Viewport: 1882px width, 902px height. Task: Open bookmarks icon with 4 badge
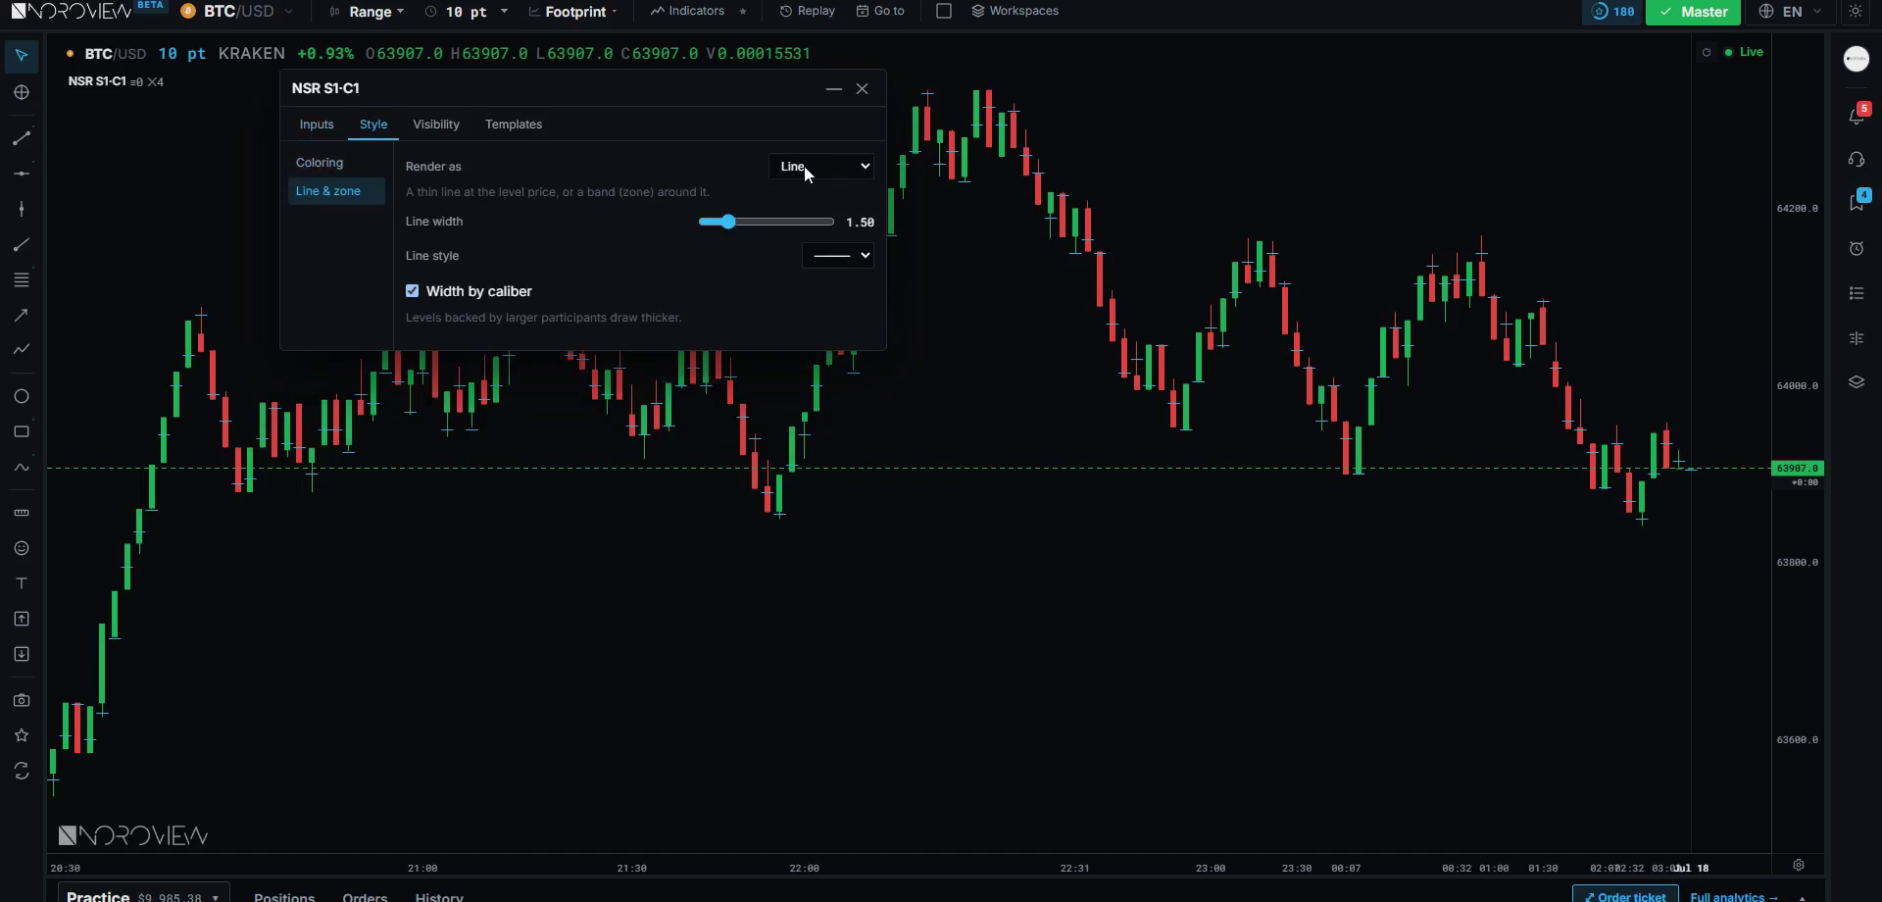1857,203
